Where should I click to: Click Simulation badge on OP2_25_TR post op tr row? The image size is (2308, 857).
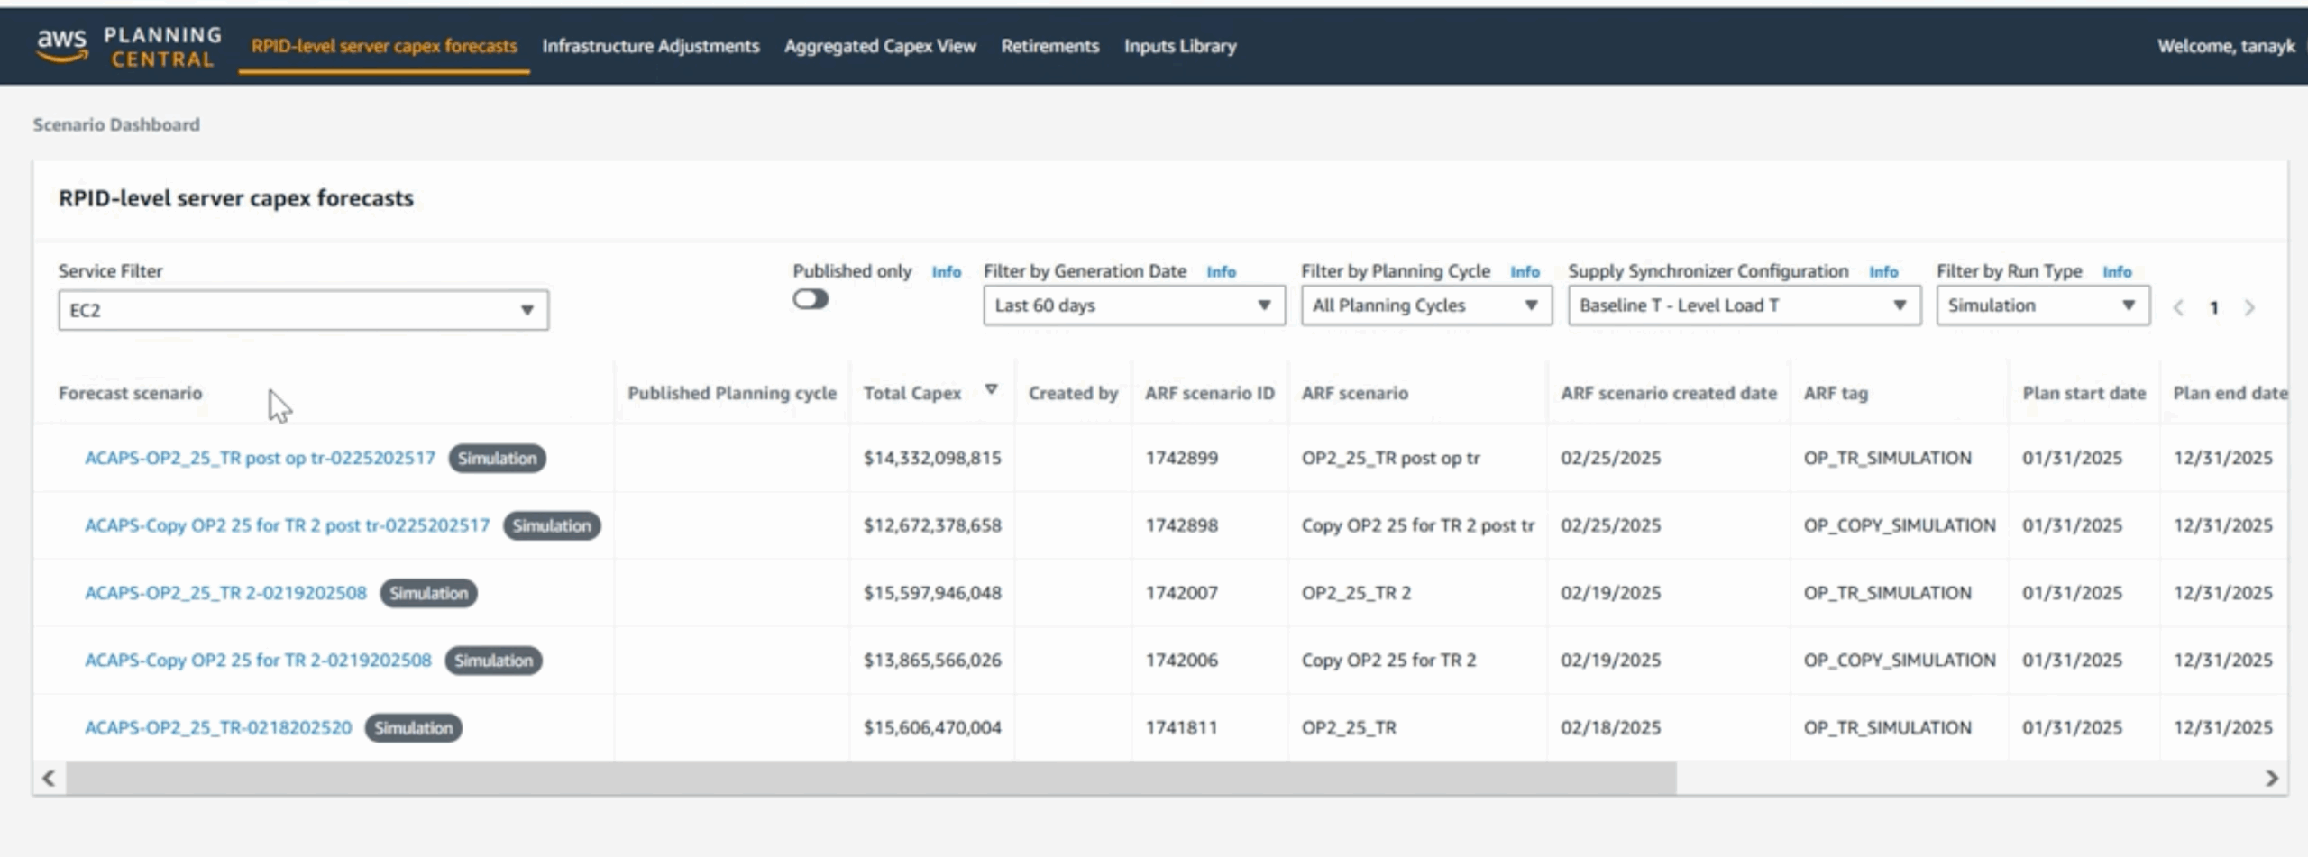click(498, 458)
